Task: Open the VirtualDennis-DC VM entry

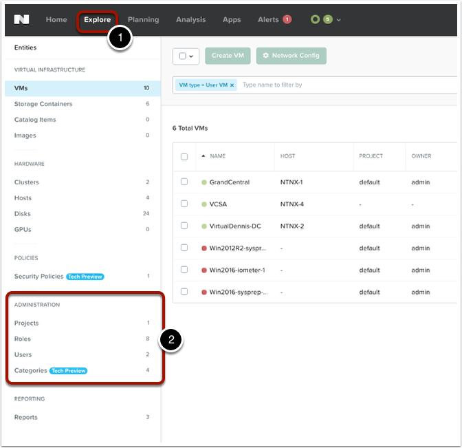Action: (235, 226)
